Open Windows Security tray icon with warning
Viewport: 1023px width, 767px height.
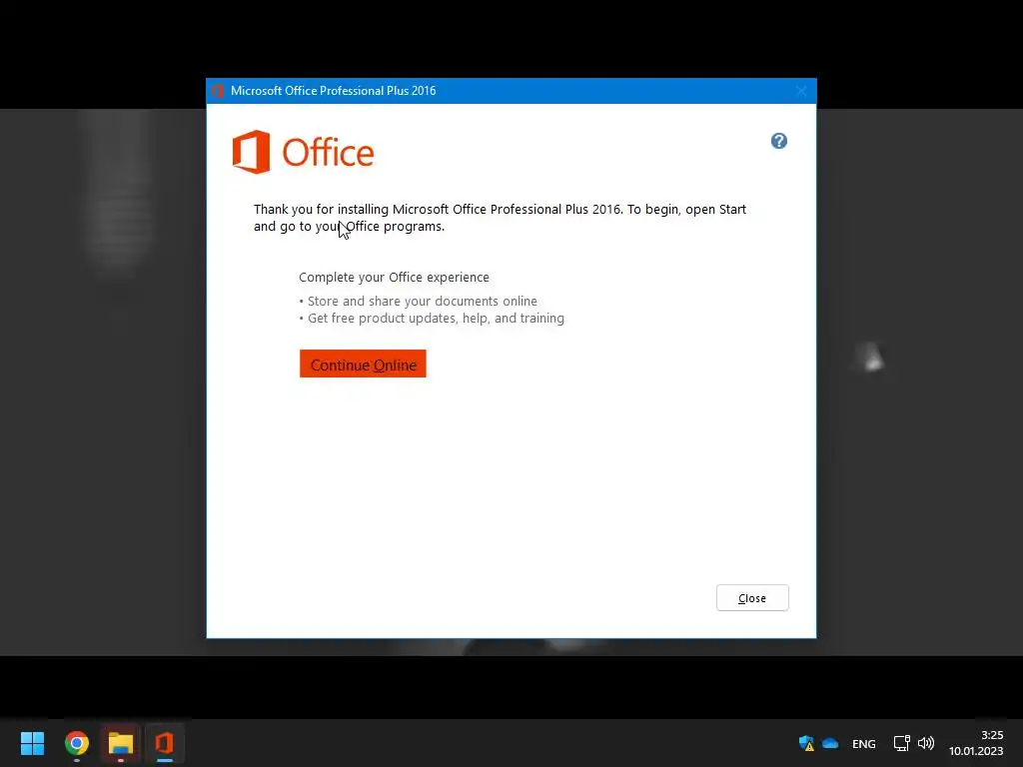(806, 743)
